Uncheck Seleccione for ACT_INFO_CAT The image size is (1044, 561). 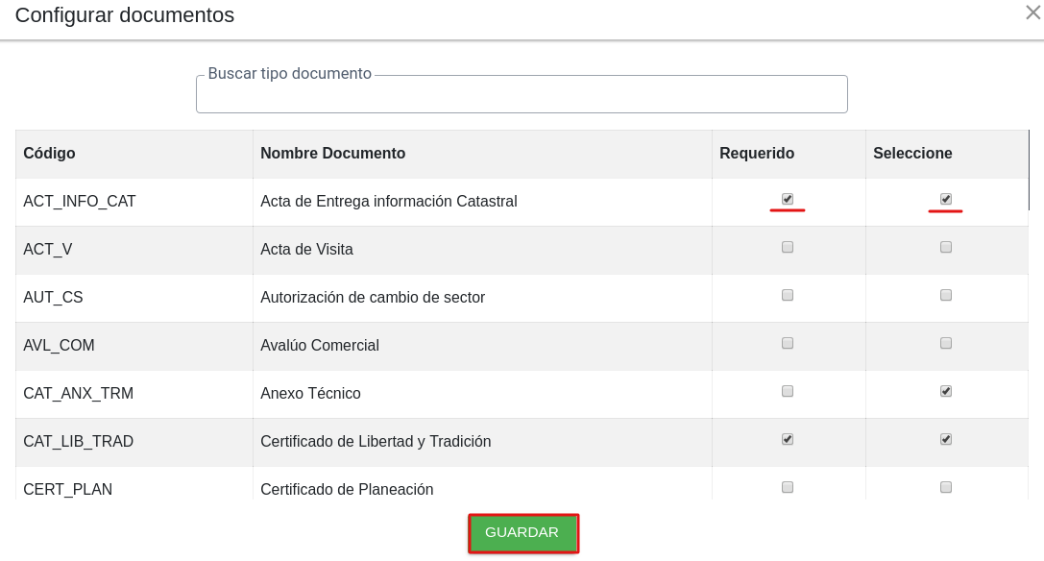point(945,199)
